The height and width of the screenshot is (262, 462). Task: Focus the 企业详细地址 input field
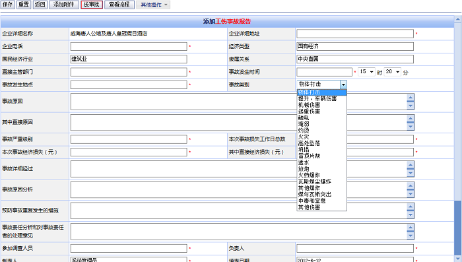tap(355, 34)
